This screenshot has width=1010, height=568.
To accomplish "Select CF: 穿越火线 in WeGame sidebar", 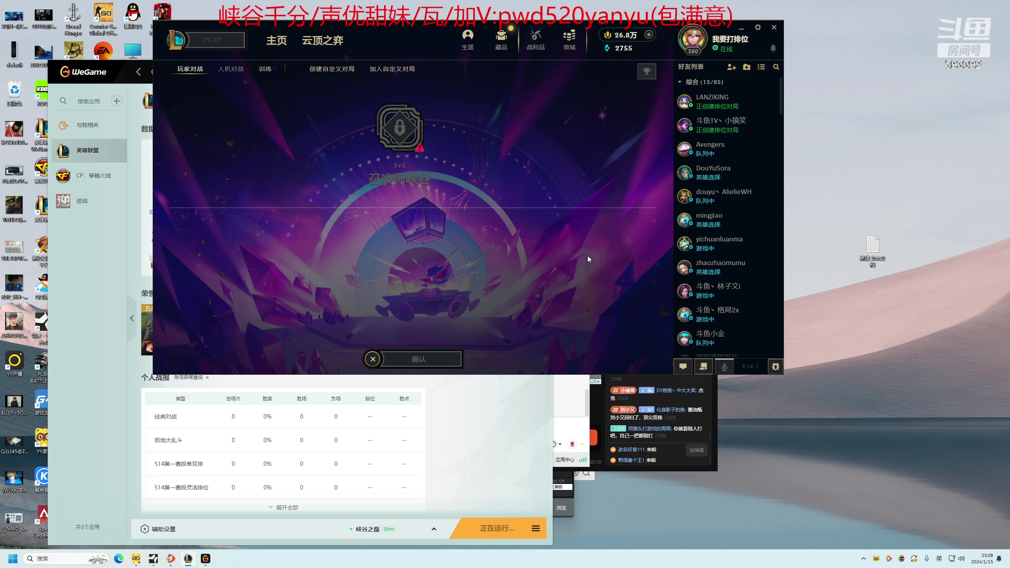I will tap(89, 176).
